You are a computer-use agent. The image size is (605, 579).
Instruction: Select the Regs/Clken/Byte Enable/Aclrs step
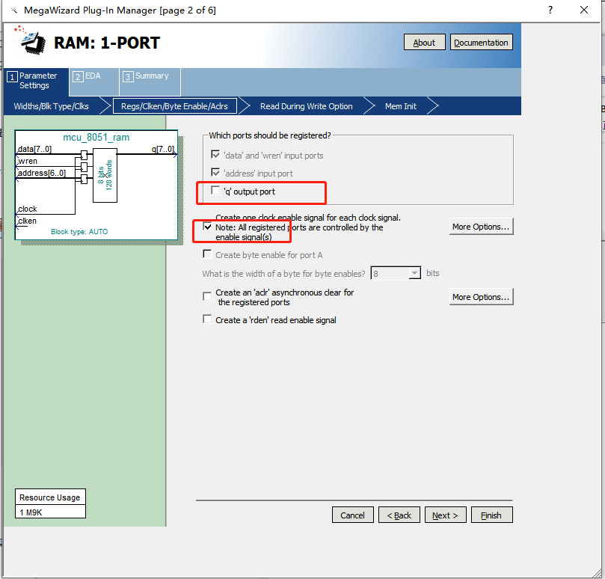[x=174, y=106]
